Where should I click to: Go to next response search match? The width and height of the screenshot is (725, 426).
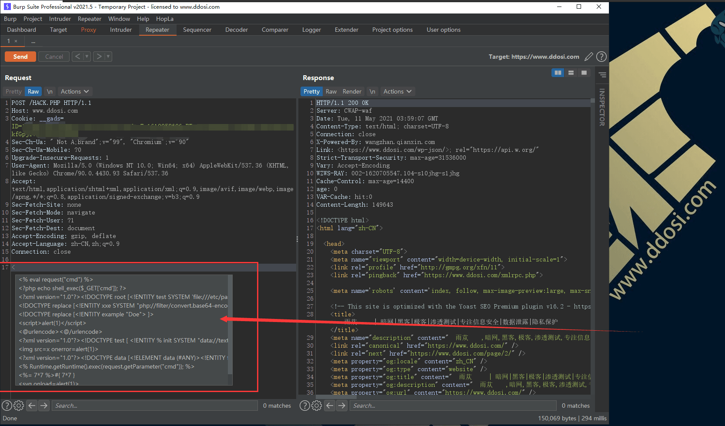(342, 406)
